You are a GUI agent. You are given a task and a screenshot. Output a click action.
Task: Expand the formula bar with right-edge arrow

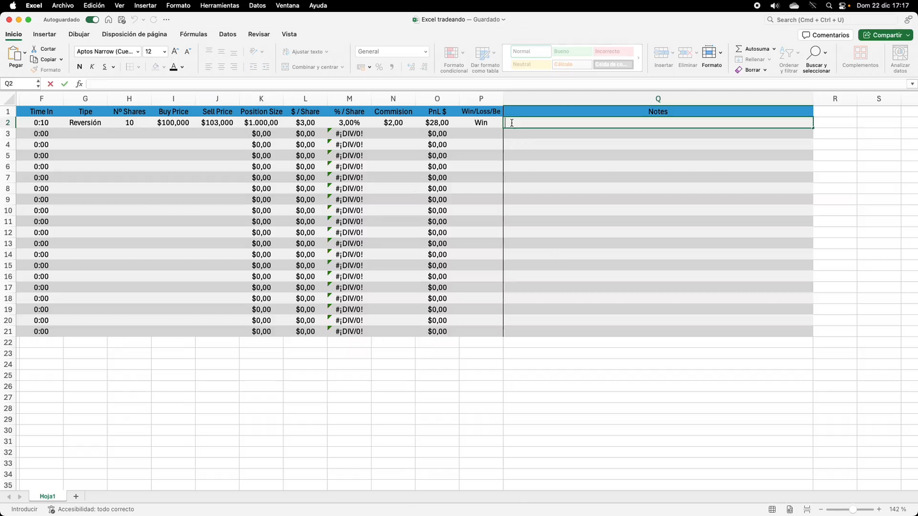tap(912, 84)
